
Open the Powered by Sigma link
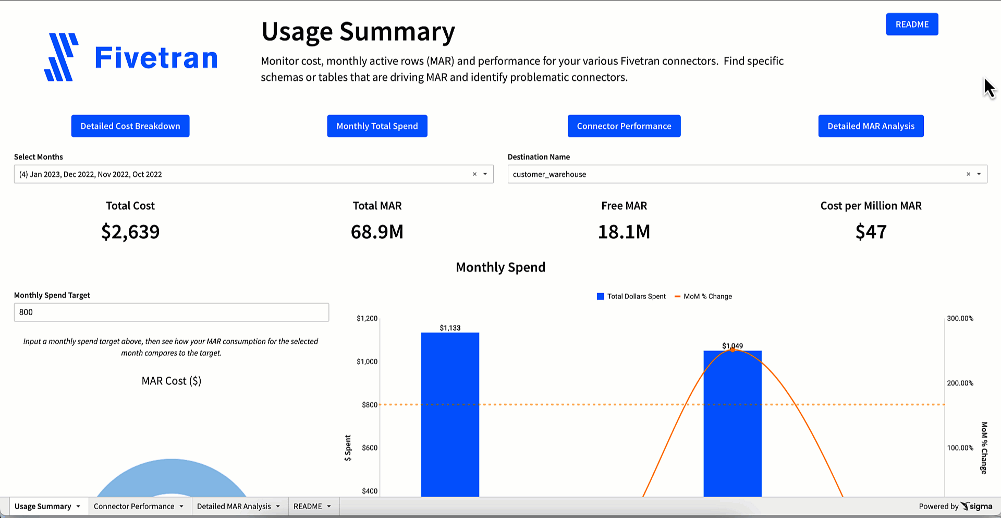point(955,507)
